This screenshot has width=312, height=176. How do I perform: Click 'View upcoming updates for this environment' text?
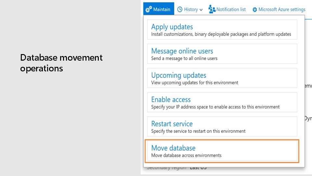coord(195,82)
